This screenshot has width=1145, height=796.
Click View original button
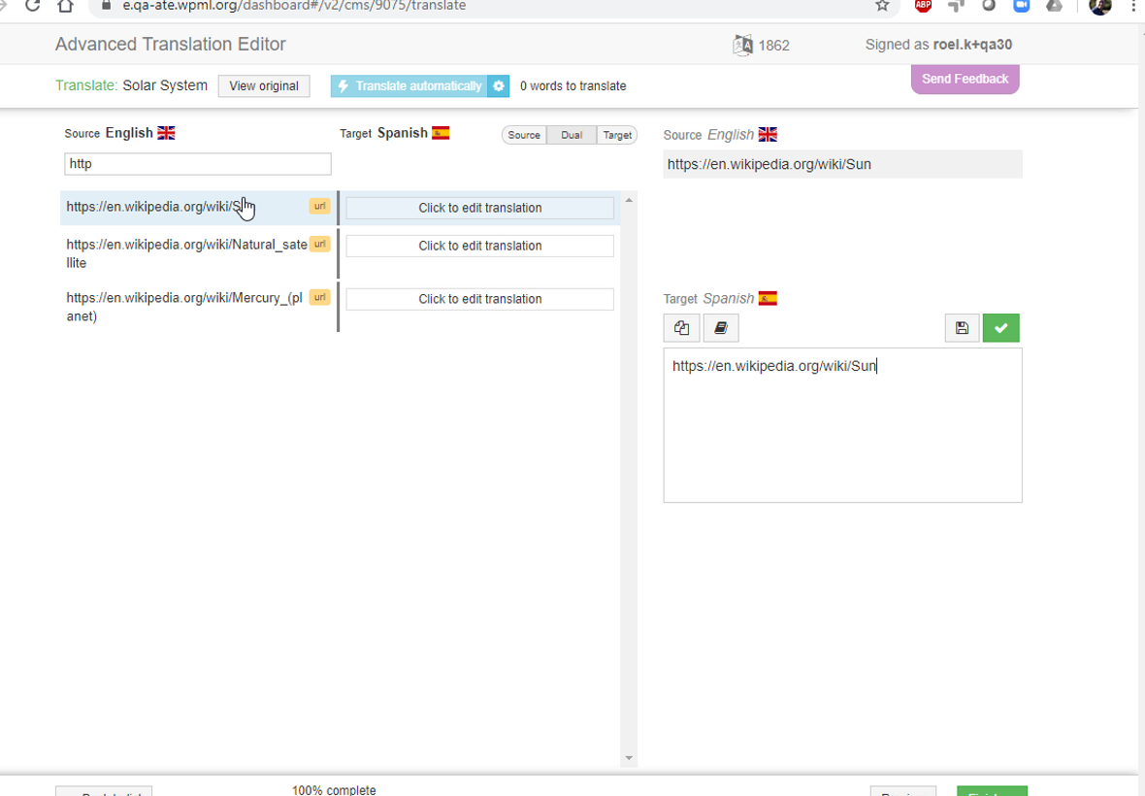tap(264, 86)
